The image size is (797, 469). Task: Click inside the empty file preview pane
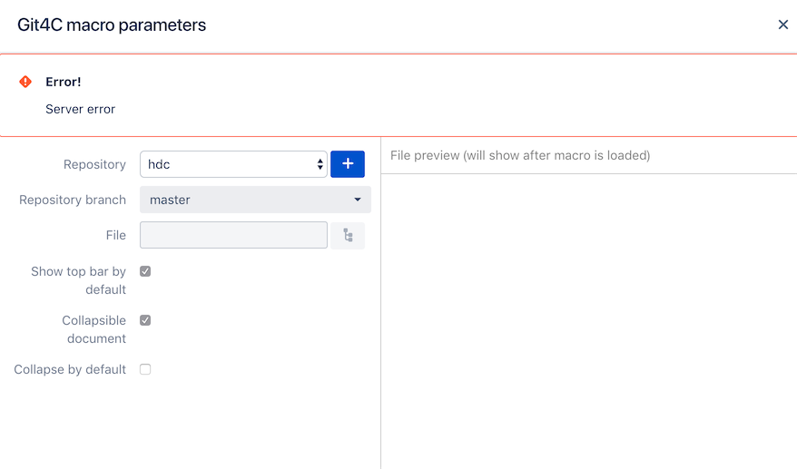click(588, 320)
